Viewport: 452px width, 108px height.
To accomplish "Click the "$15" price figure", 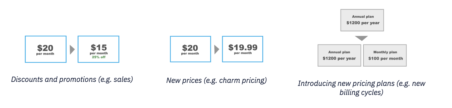I will pyautogui.click(x=99, y=47).
